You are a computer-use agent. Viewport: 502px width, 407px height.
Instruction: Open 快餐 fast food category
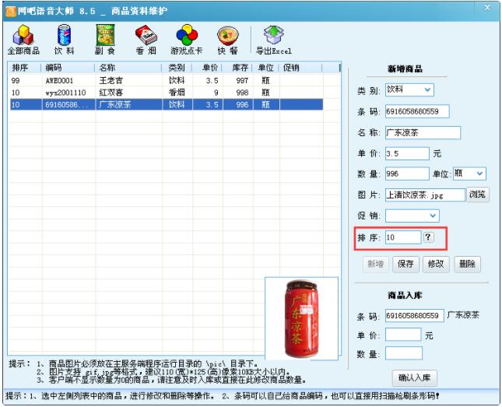click(227, 40)
